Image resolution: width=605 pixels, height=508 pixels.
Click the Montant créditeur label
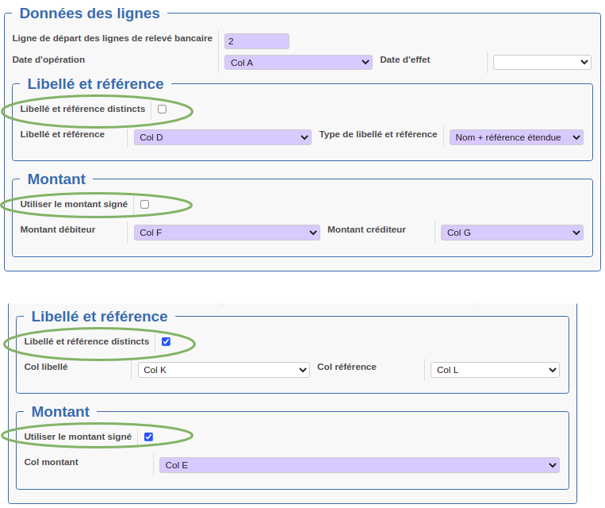(366, 229)
